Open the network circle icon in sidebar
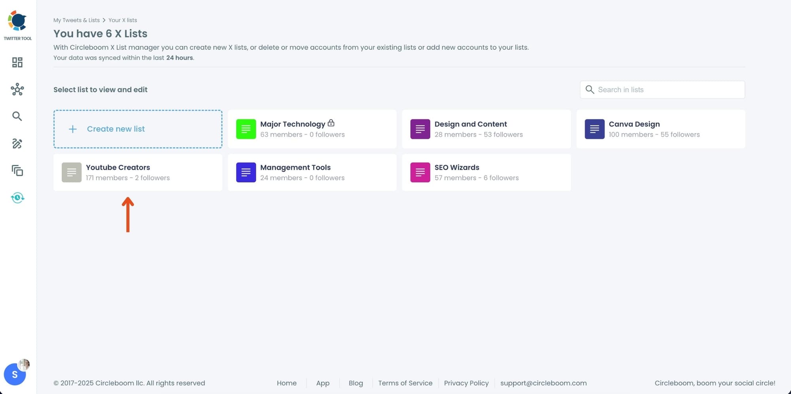 (17, 89)
